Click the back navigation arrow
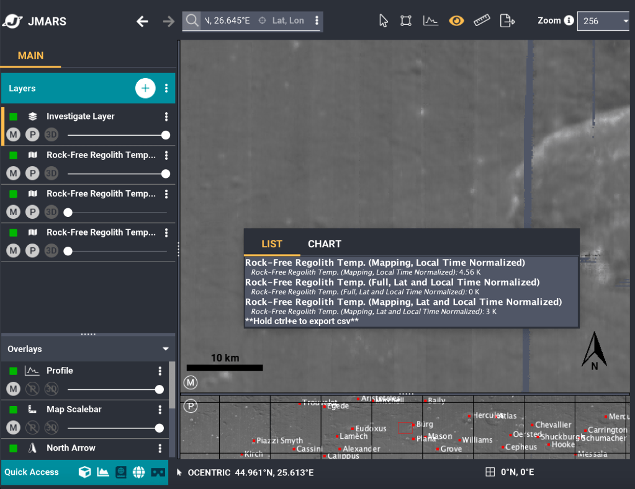 (143, 22)
